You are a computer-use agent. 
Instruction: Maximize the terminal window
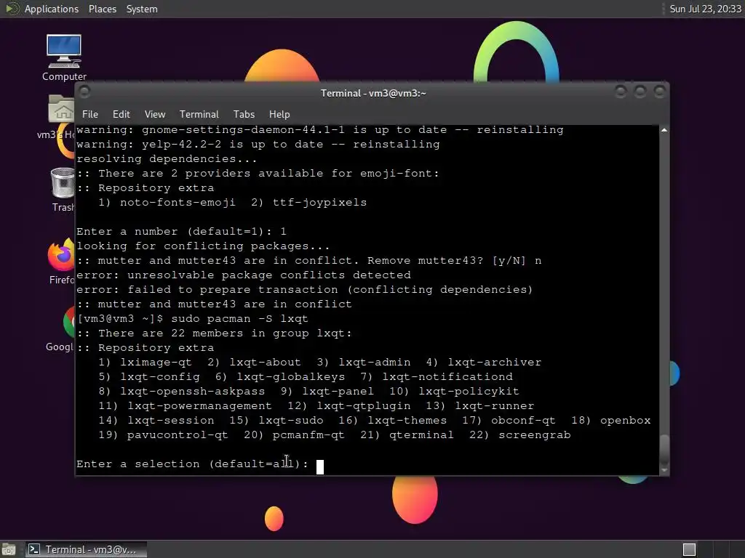click(640, 91)
